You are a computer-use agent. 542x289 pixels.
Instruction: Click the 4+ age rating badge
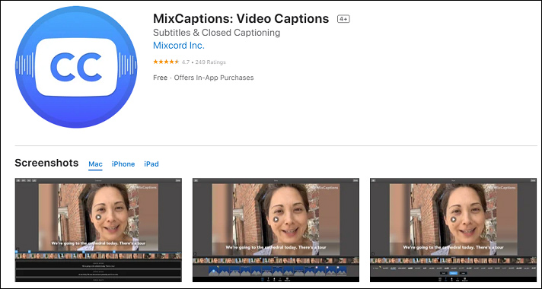pyautogui.click(x=343, y=19)
